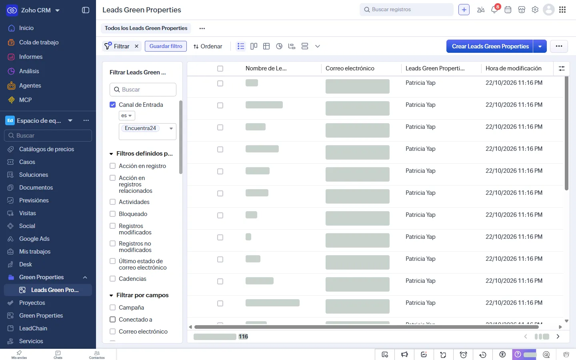The height and width of the screenshot is (360, 576).
Task: Open the settings gear icon
Action: [x=535, y=10]
